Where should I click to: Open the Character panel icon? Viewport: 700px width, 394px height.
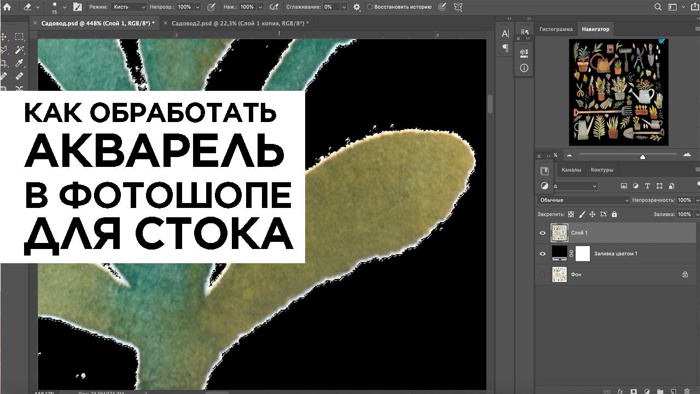[x=505, y=34]
